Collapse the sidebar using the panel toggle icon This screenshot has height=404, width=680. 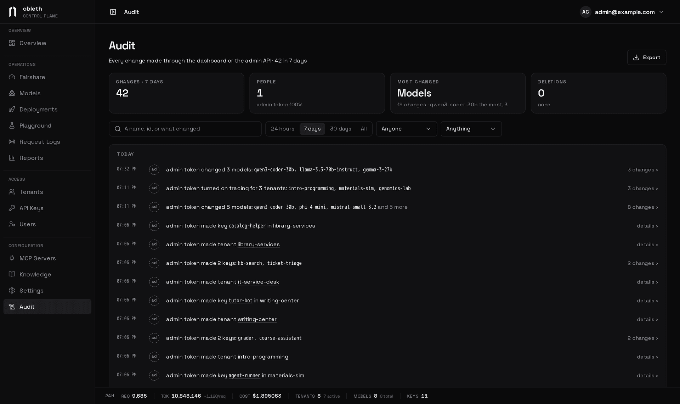113,12
